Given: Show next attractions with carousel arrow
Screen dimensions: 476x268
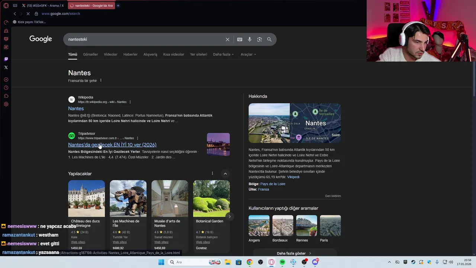Looking at the screenshot, I should click(x=229, y=217).
